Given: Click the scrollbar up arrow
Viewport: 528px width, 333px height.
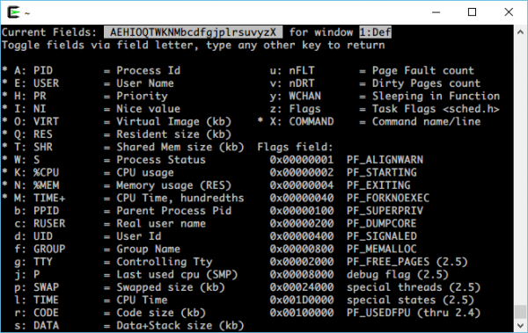Looking at the screenshot, I should tap(520, 33).
